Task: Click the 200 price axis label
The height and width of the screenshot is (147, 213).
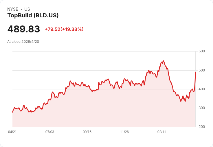Action: 202,127
